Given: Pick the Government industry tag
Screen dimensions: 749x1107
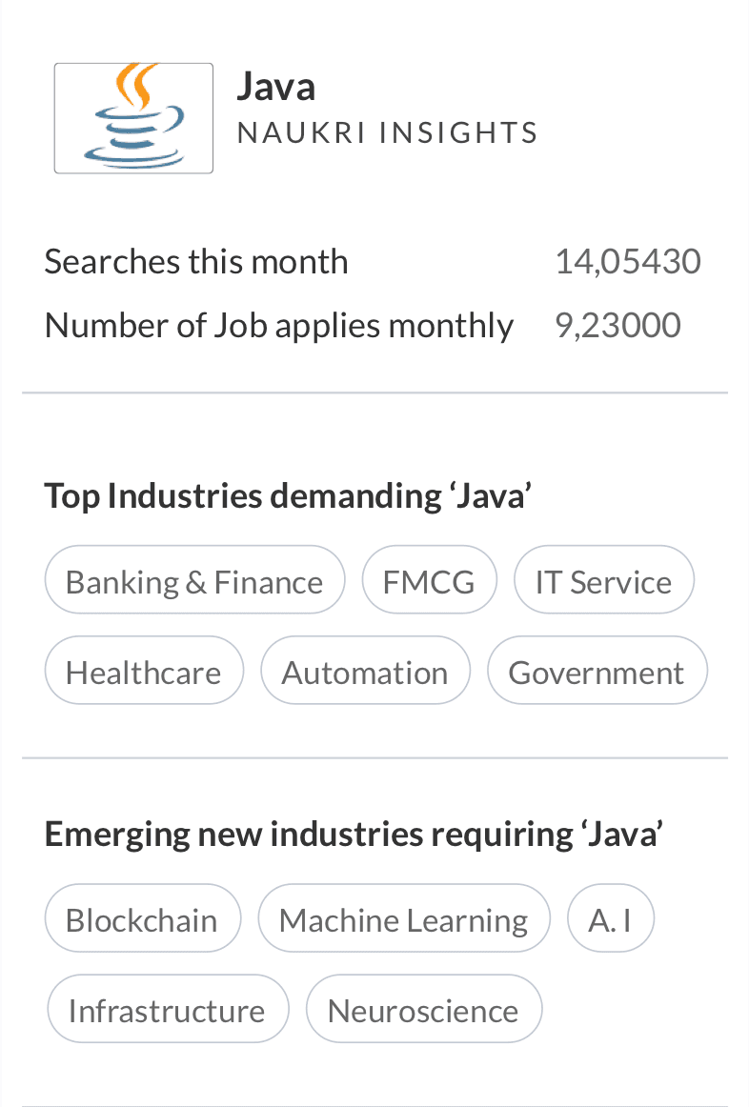Looking at the screenshot, I should [x=597, y=672].
